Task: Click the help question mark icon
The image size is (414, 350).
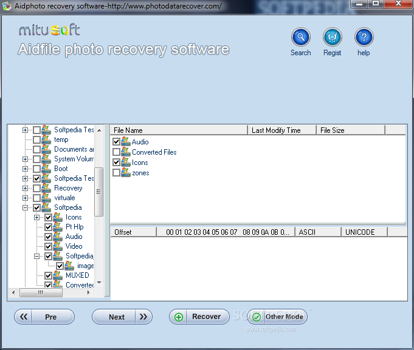Action: pos(364,37)
